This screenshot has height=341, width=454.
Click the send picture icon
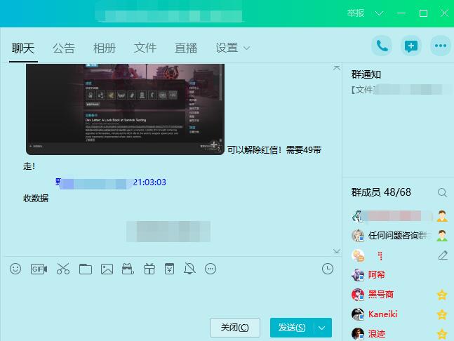(x=107, y=269)
